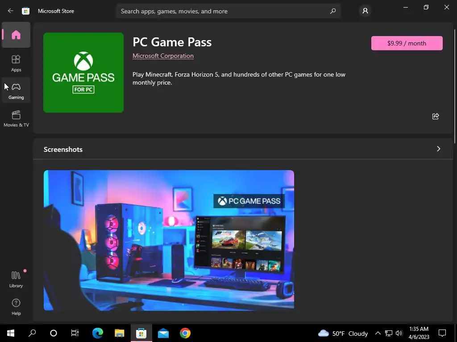The height and width of the screenshot is (342, 457).
Task: Open the clock showing 1:35 AM
Action: click(x=419, y=333)
